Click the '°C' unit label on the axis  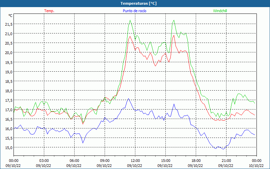coord(10,16)
